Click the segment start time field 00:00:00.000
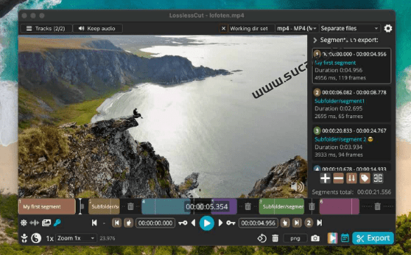 pos(156,223)
